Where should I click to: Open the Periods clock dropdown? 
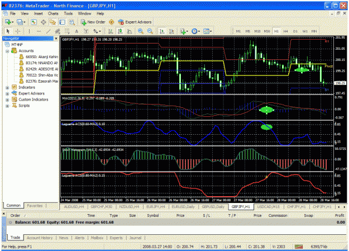coord(195,31)
